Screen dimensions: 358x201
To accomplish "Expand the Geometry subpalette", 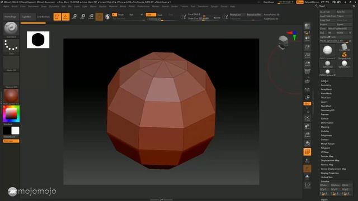I will click(x=326, y=85).
